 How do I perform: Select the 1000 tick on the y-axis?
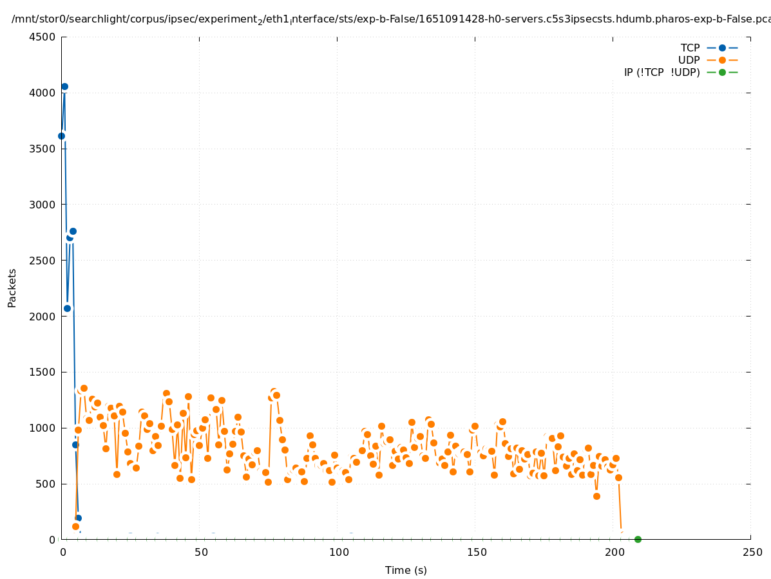[43, 428]
